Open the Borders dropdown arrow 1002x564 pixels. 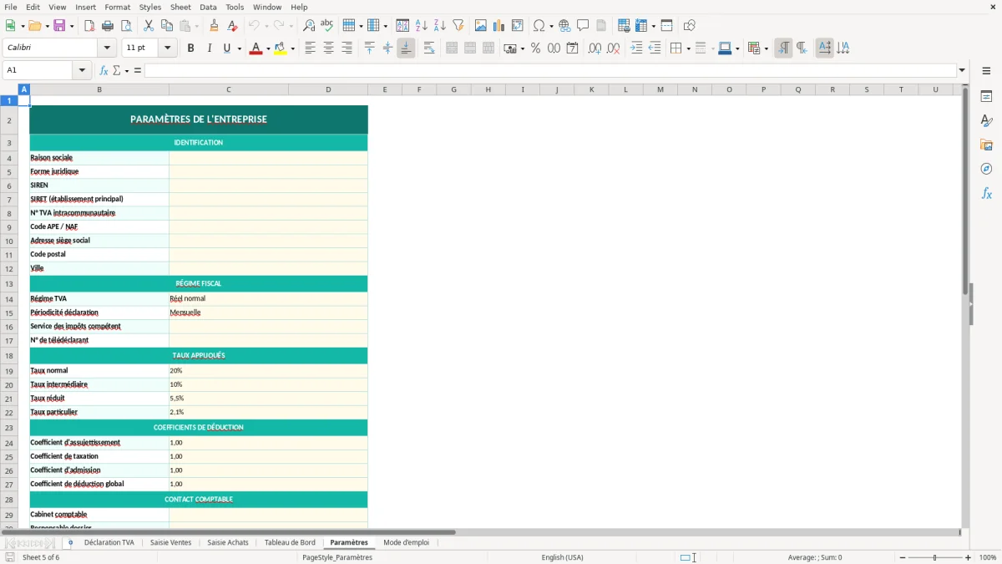pyautogui.click(x=688, y=48)
